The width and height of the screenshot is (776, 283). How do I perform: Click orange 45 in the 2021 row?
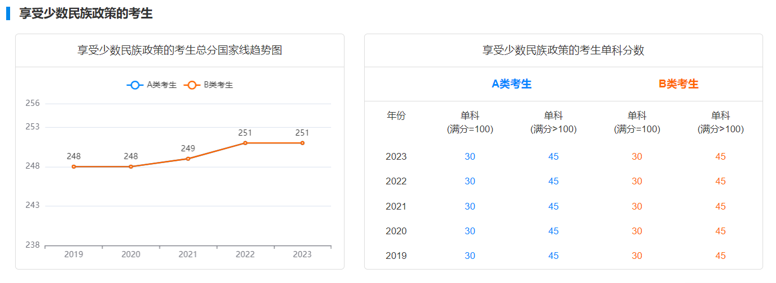tap(721, 207)
